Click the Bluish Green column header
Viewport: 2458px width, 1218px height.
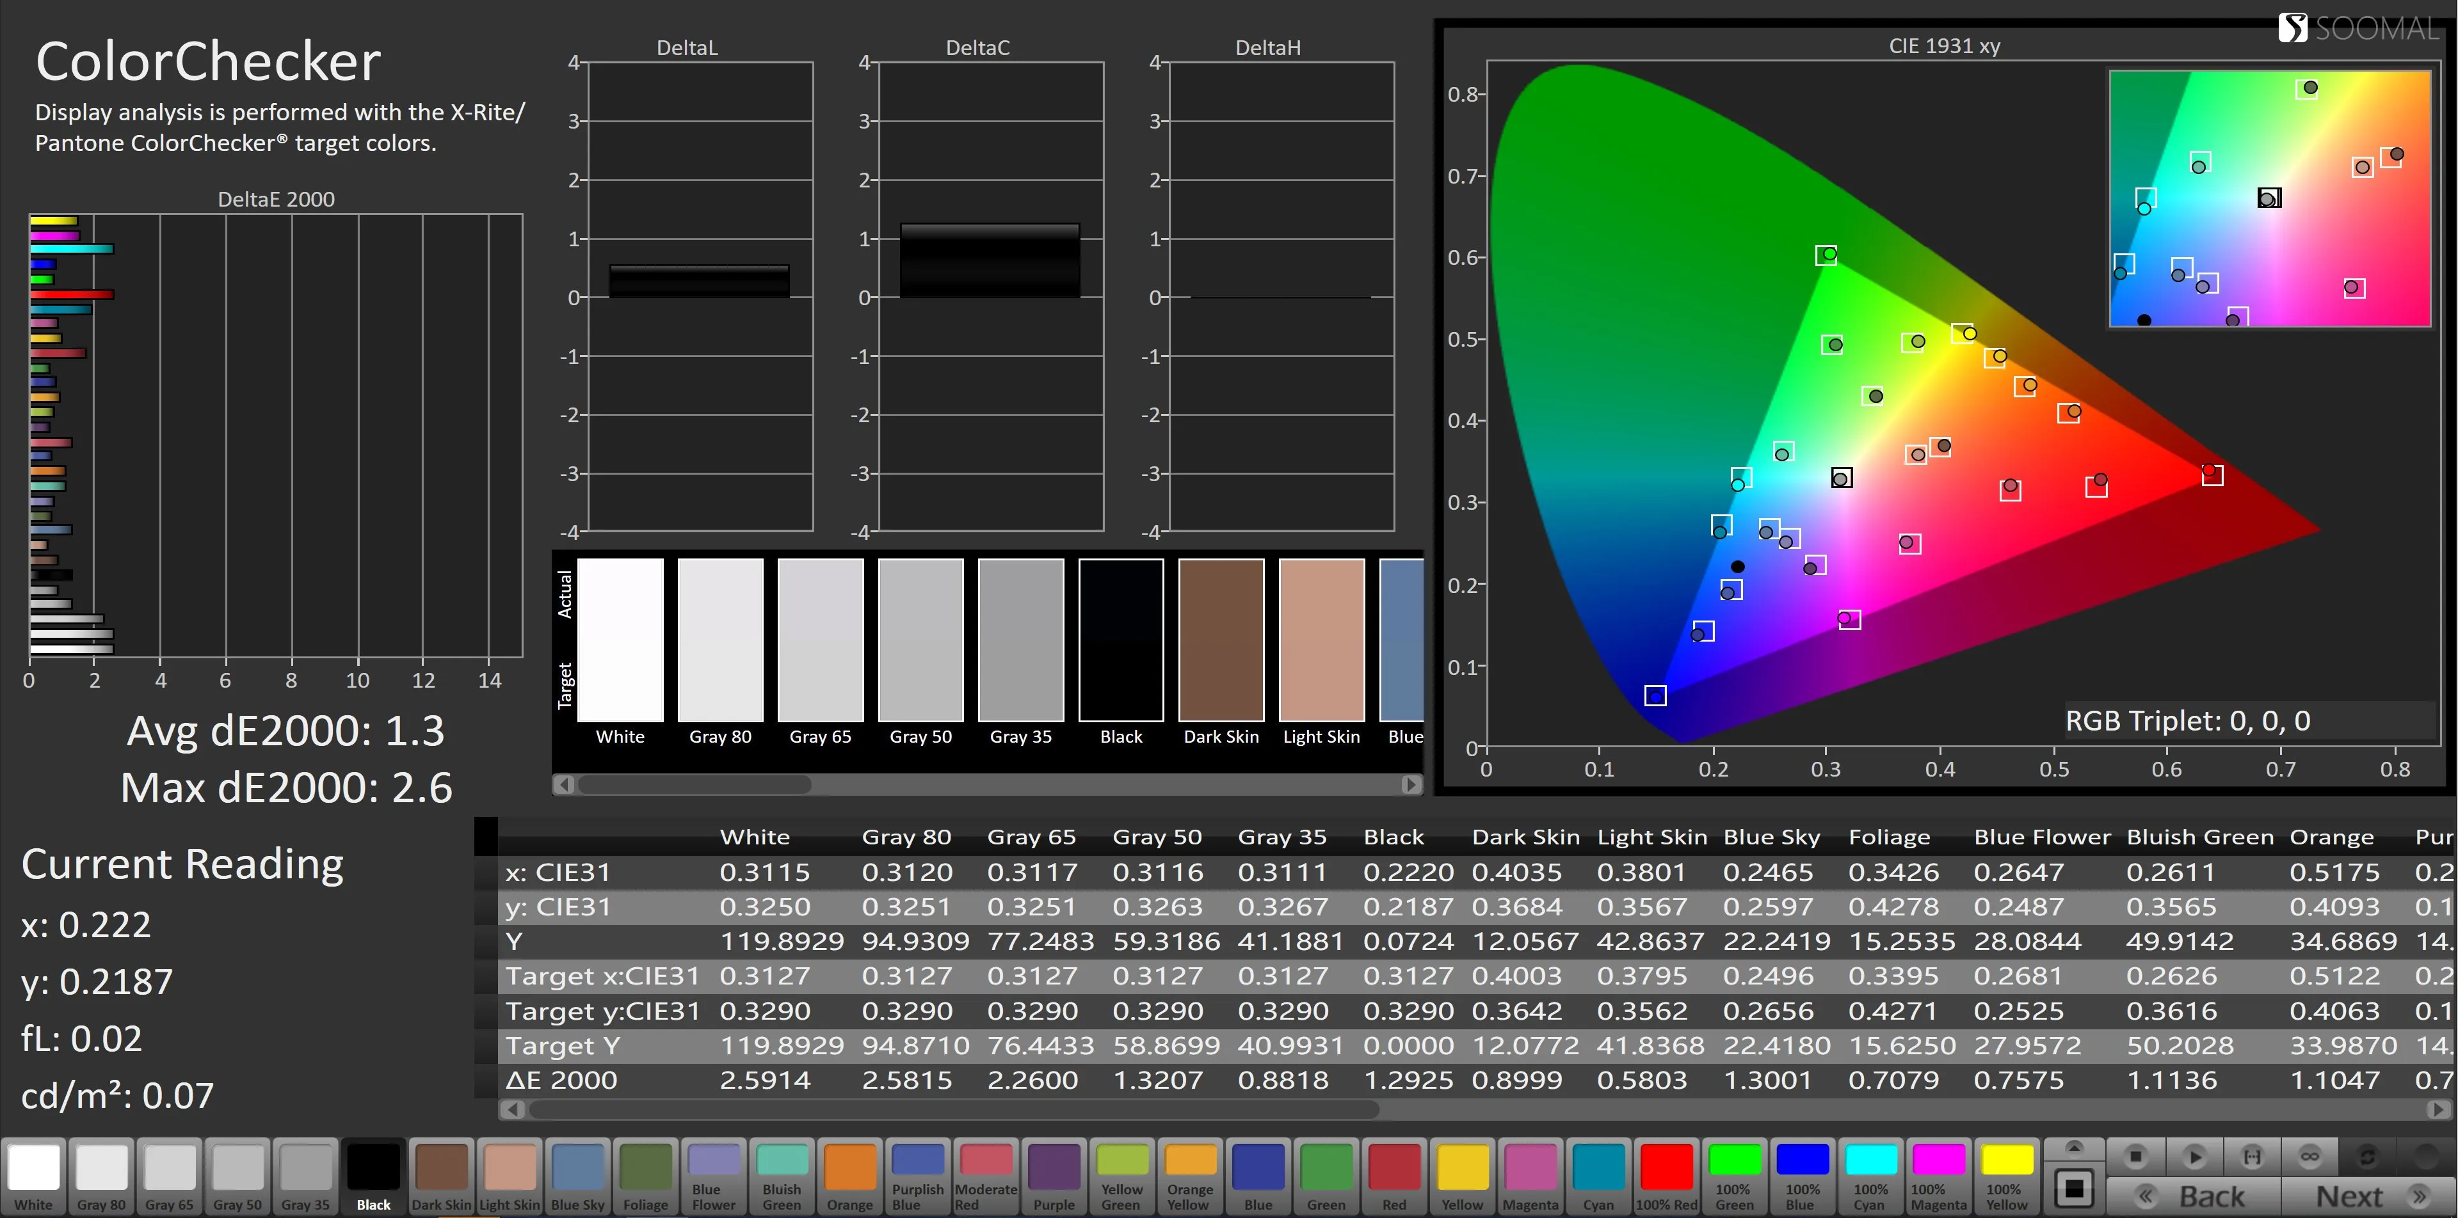point(2201,837)
